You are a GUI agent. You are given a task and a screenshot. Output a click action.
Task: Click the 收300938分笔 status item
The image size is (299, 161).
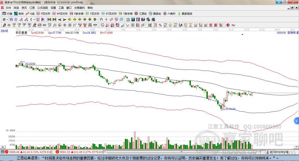(278, 152)
